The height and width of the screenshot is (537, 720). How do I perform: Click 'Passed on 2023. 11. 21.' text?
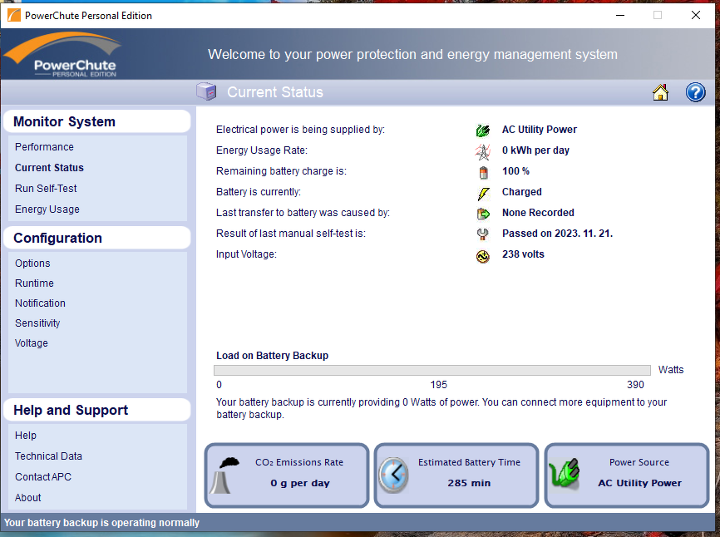pos(557,233)
